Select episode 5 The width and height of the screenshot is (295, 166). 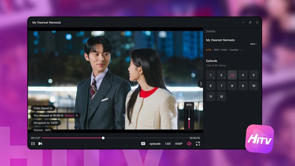click(254, 75)
